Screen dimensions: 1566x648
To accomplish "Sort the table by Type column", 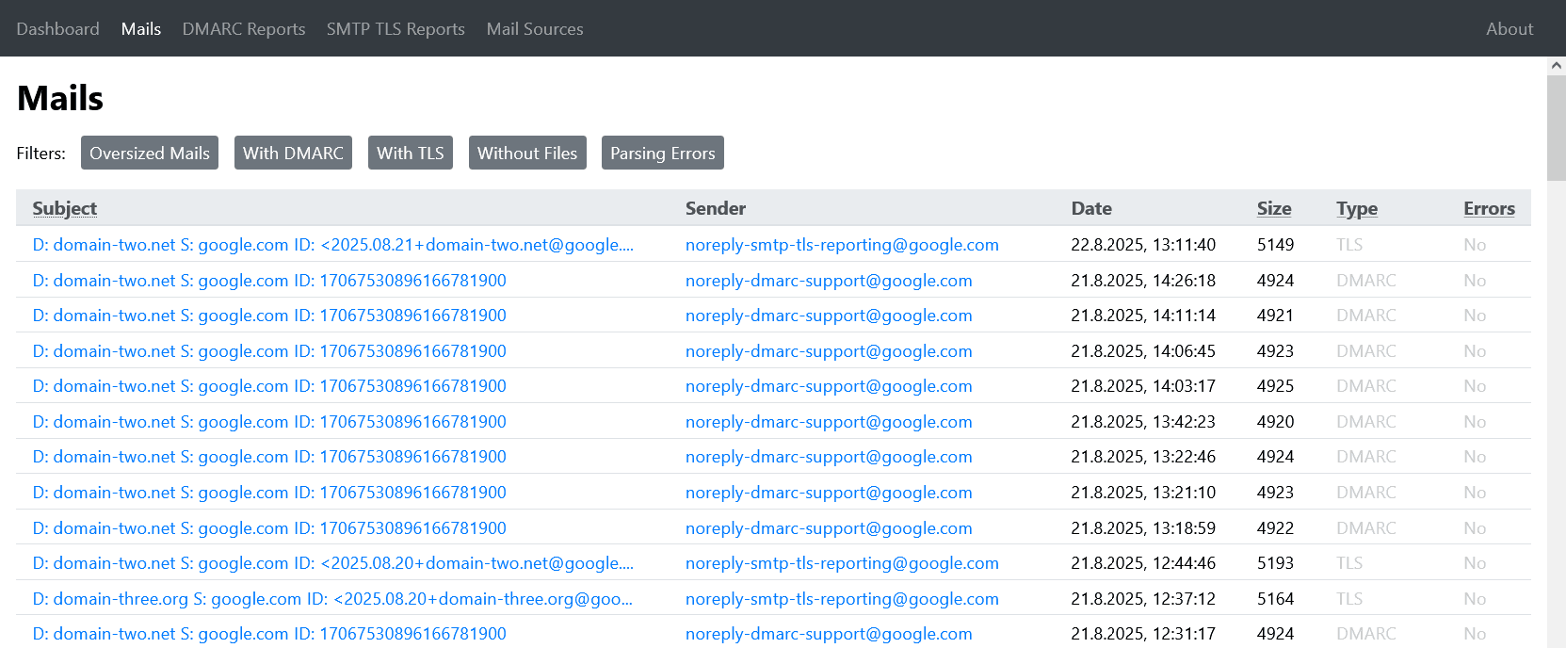I will point(1356,208).
